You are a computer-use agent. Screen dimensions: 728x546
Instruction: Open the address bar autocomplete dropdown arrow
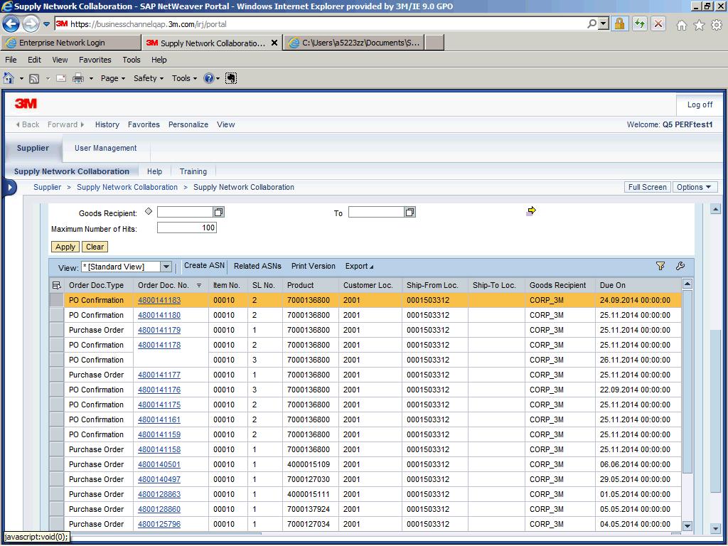click(604, 23)
